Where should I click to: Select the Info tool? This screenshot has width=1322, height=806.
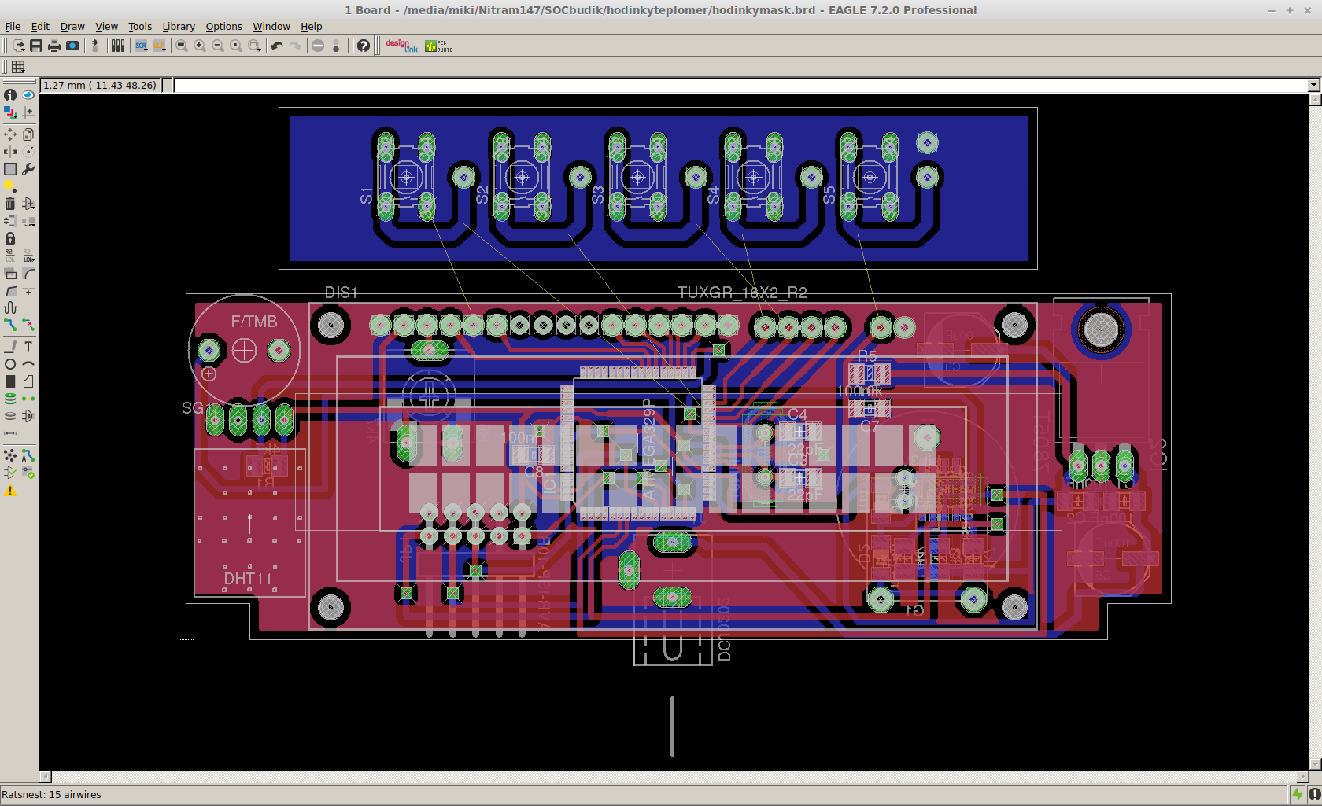pos(10,94)
